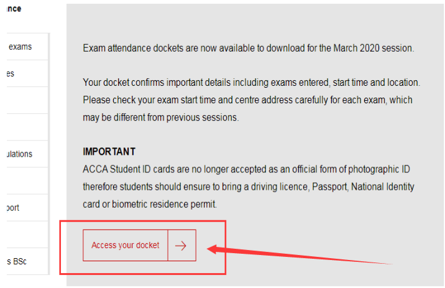Image resolution: width=445 pixels, height=288 pixels.
Task: Click the bold IMPORTANT heading
Action: (x=109, y=152)
